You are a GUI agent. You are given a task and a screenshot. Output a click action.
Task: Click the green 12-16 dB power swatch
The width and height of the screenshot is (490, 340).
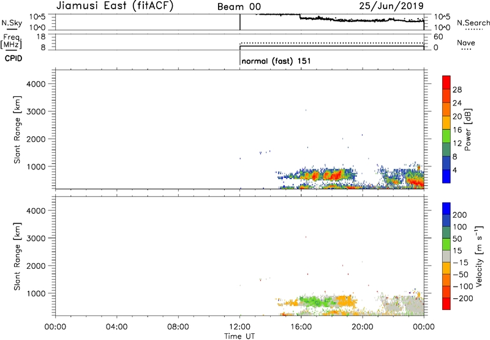447,136
